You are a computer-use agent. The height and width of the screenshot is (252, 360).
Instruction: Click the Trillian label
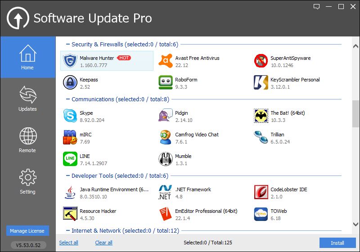(x=277, y=135)
